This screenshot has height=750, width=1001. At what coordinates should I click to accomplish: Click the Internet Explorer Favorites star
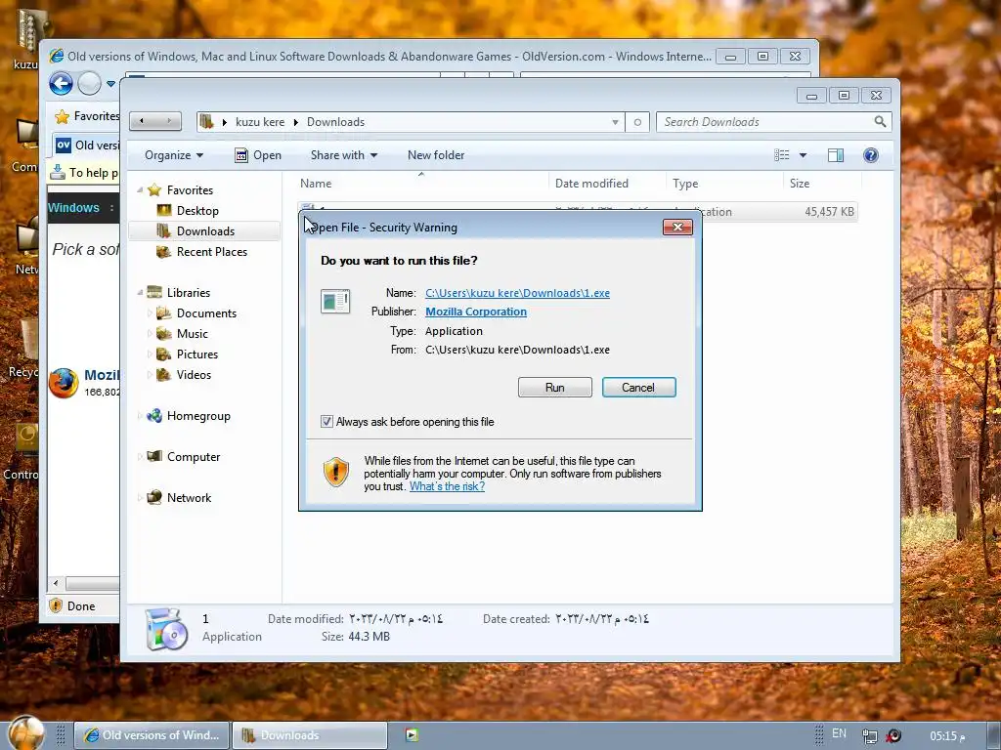tap(62, 117)
